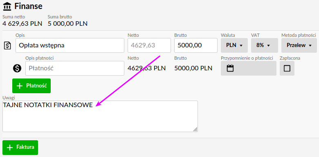This screenshot has width=319, height=157.
Task: Open the calendar icon for payment reminder
Action: click(x=230, y=68)
